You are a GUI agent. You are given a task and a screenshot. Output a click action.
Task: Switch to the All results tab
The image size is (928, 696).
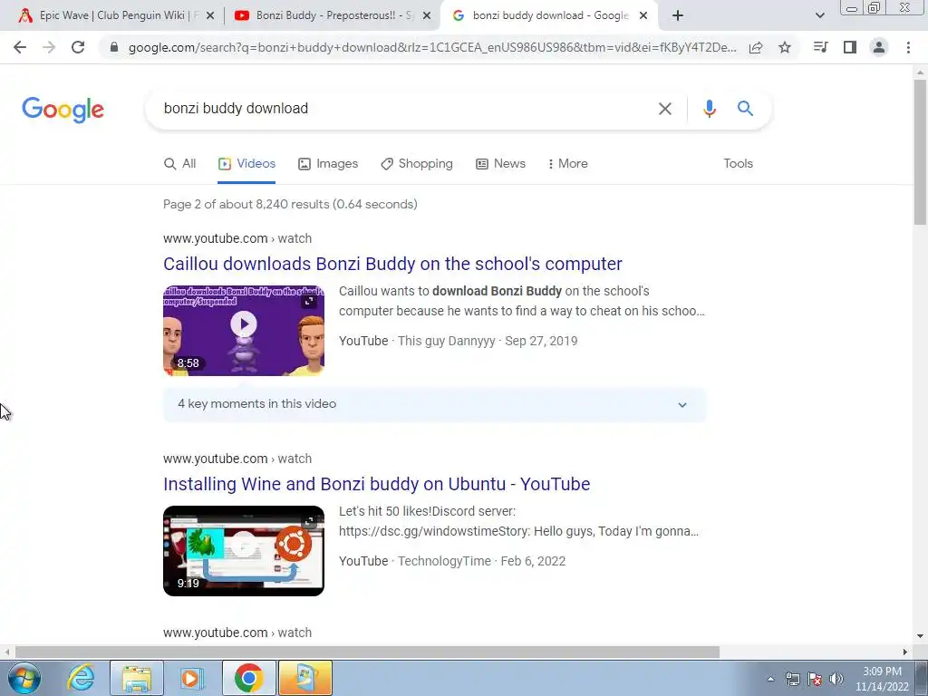180,164
